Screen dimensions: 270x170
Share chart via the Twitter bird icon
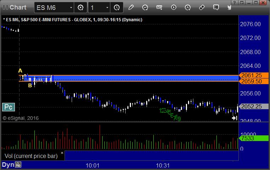pos(229,7)
